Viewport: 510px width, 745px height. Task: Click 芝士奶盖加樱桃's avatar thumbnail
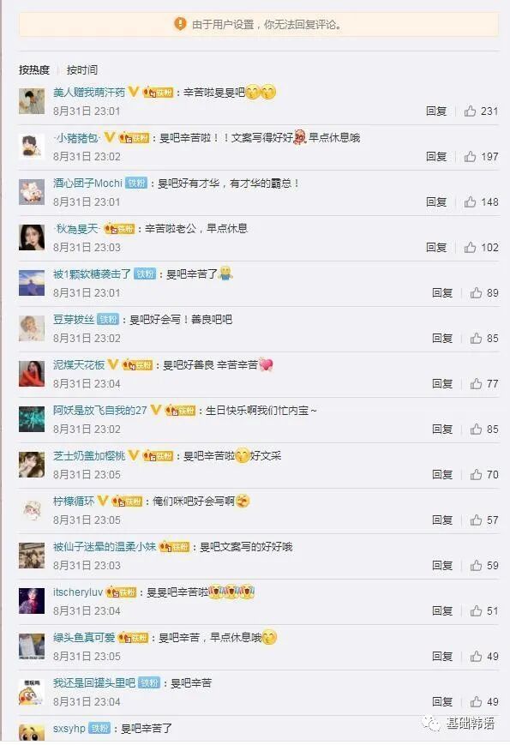pos(32,465)
